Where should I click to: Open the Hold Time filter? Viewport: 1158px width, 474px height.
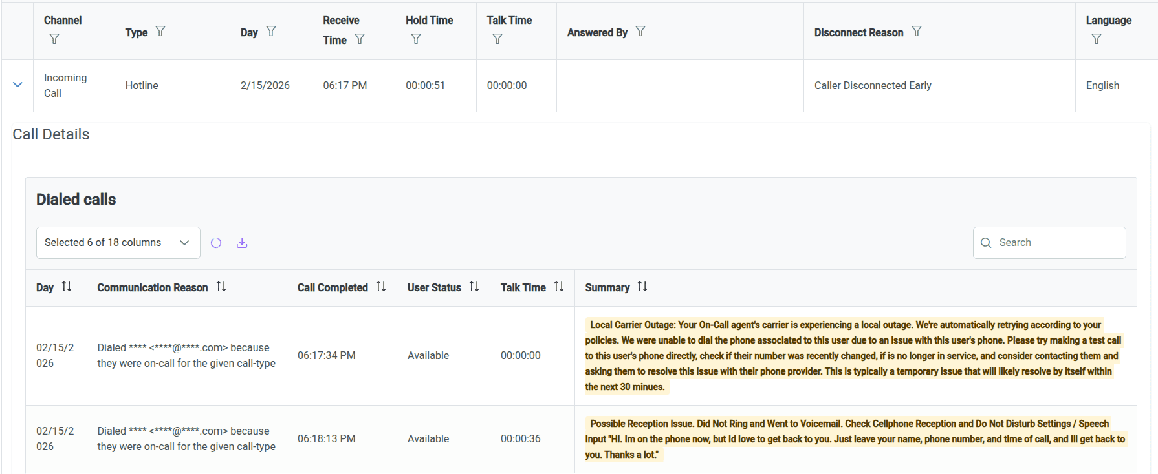[416, 39]
